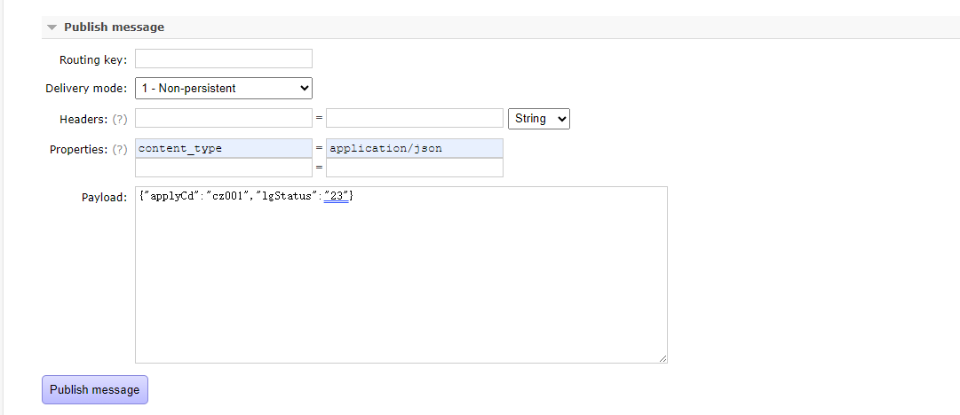
Task: Click the underlined "23" in the payload
Action: click(337, 197)
